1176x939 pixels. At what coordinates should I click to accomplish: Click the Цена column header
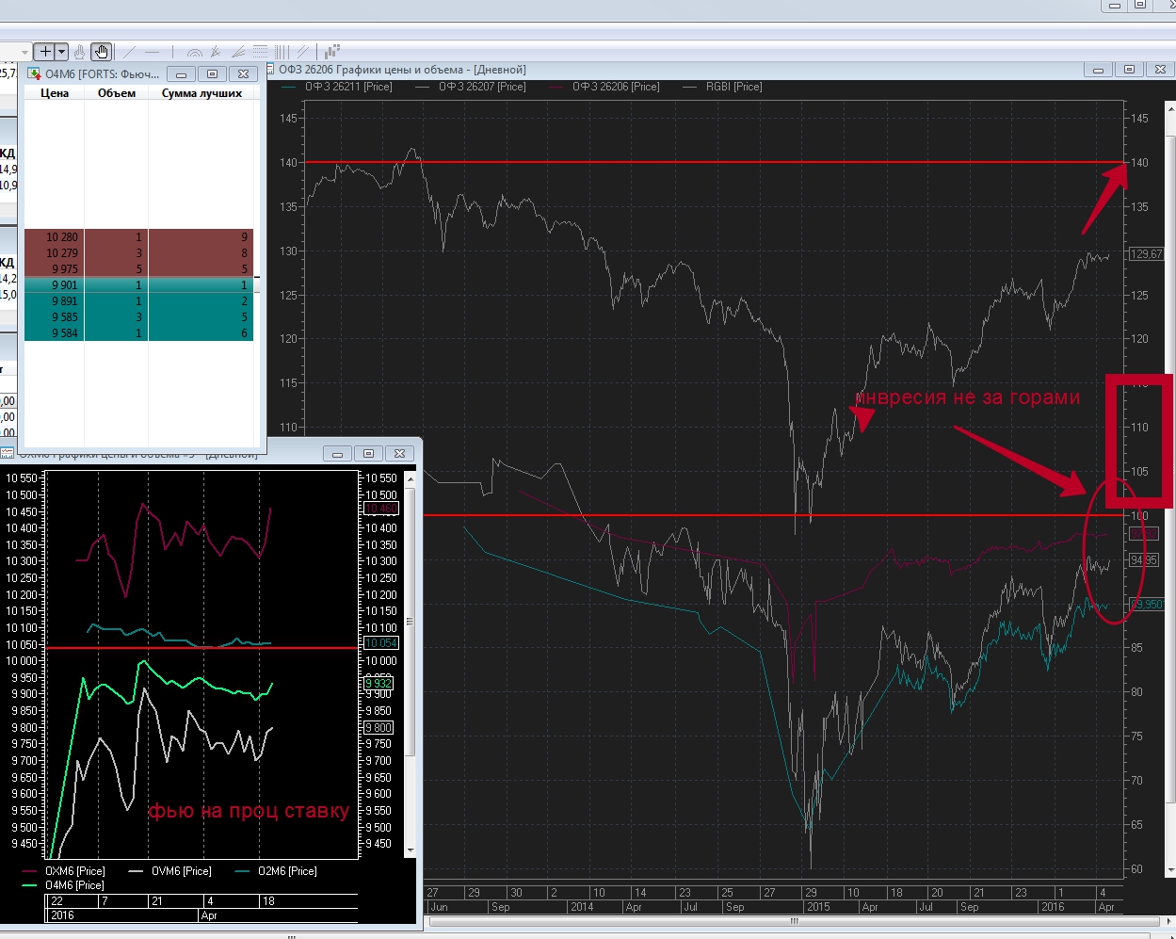tap(55, 93)
